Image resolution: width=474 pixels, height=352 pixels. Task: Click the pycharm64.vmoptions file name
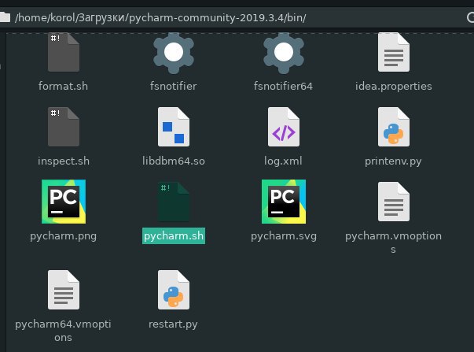coord(63,331)
